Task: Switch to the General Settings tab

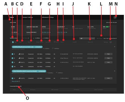Action: tap(28, 17)
